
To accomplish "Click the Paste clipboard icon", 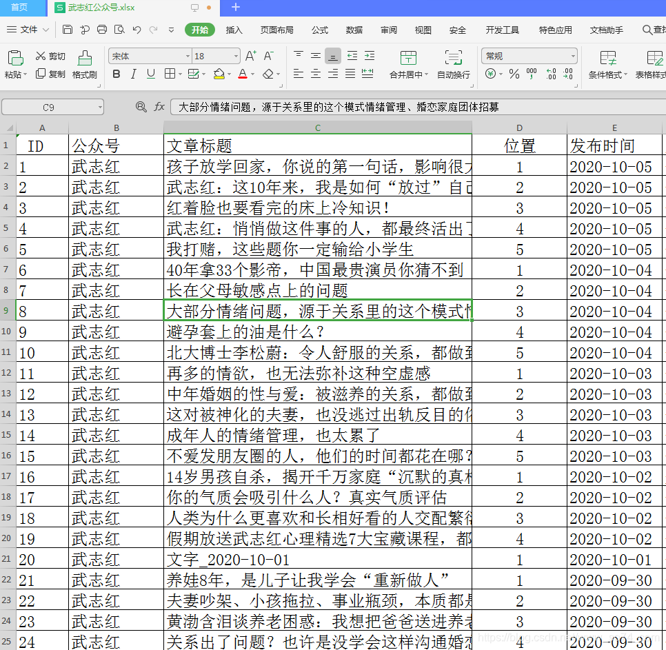I will [16, 58].
